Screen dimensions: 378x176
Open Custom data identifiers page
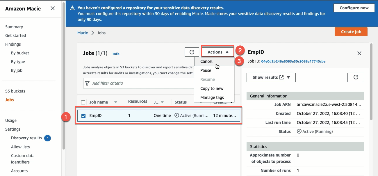[x=23, y=159]
